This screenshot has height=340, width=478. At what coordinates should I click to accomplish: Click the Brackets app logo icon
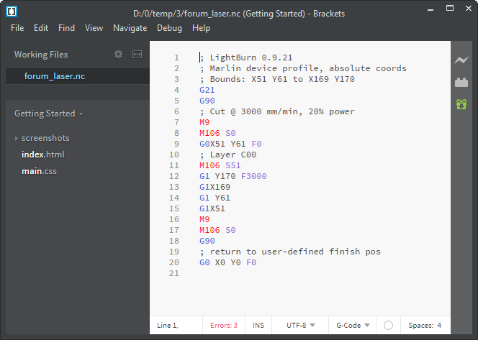12,12
